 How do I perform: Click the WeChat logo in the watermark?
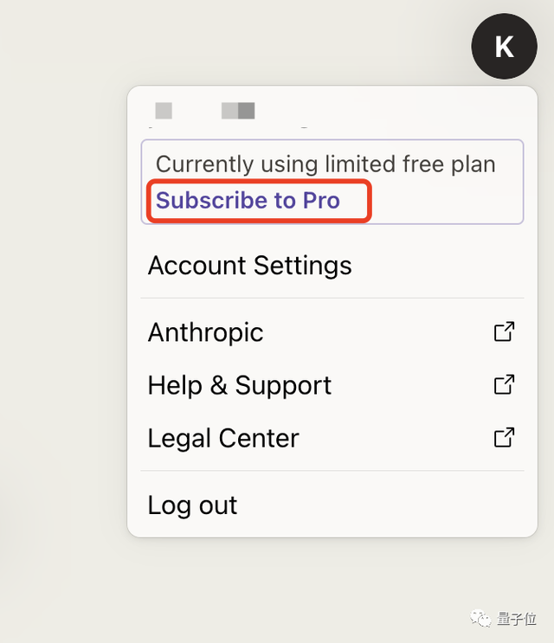(479, 618)
